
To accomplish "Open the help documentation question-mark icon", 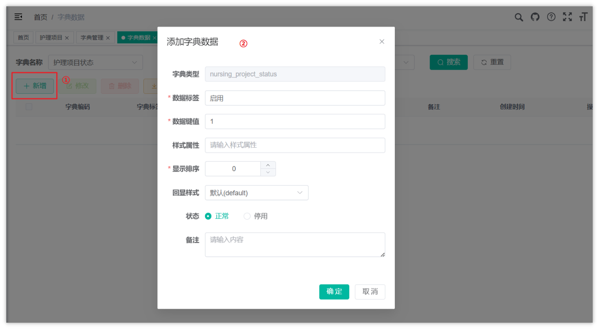I will click(x=551, y=17).
